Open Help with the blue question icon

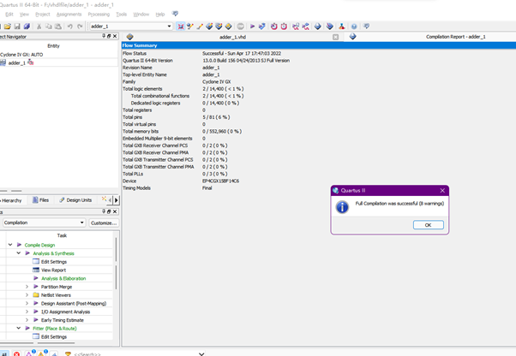354,27
